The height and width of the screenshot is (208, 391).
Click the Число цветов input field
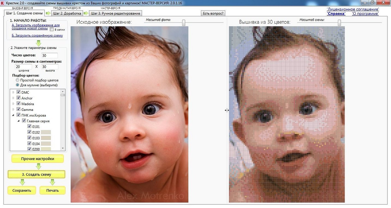tap(49, 55)
